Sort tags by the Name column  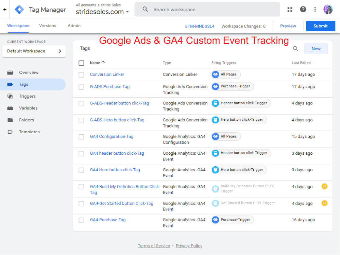97,63
